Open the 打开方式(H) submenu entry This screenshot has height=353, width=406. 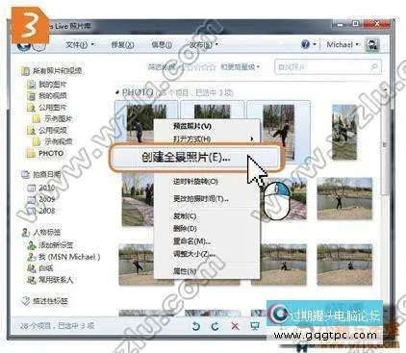(x=191, y=139)
